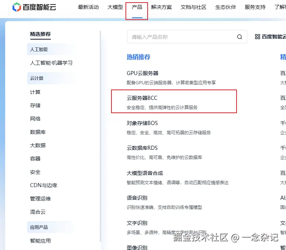Choose 管理运维 in the sidebar
Image resolution: width=286 pixels, height=250 pixels.
[40, 199]
